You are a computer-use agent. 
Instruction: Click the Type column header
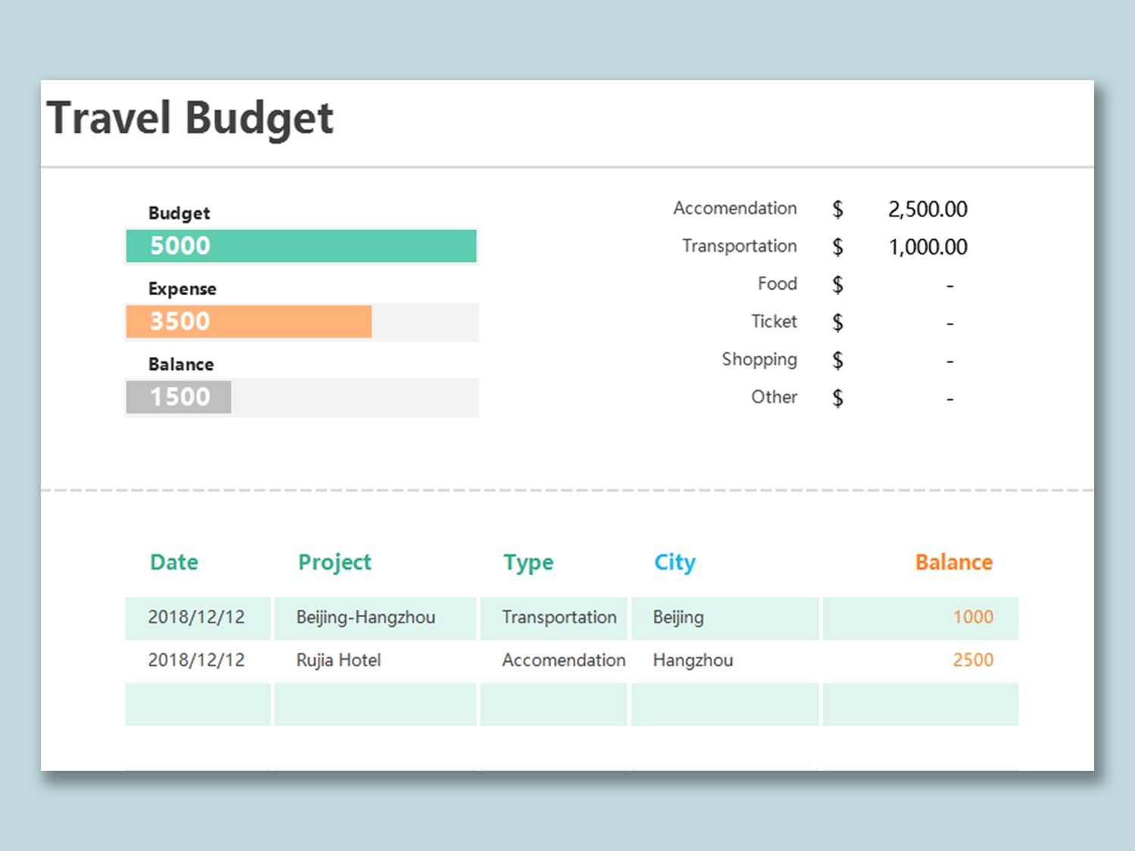tap(528, 562)
